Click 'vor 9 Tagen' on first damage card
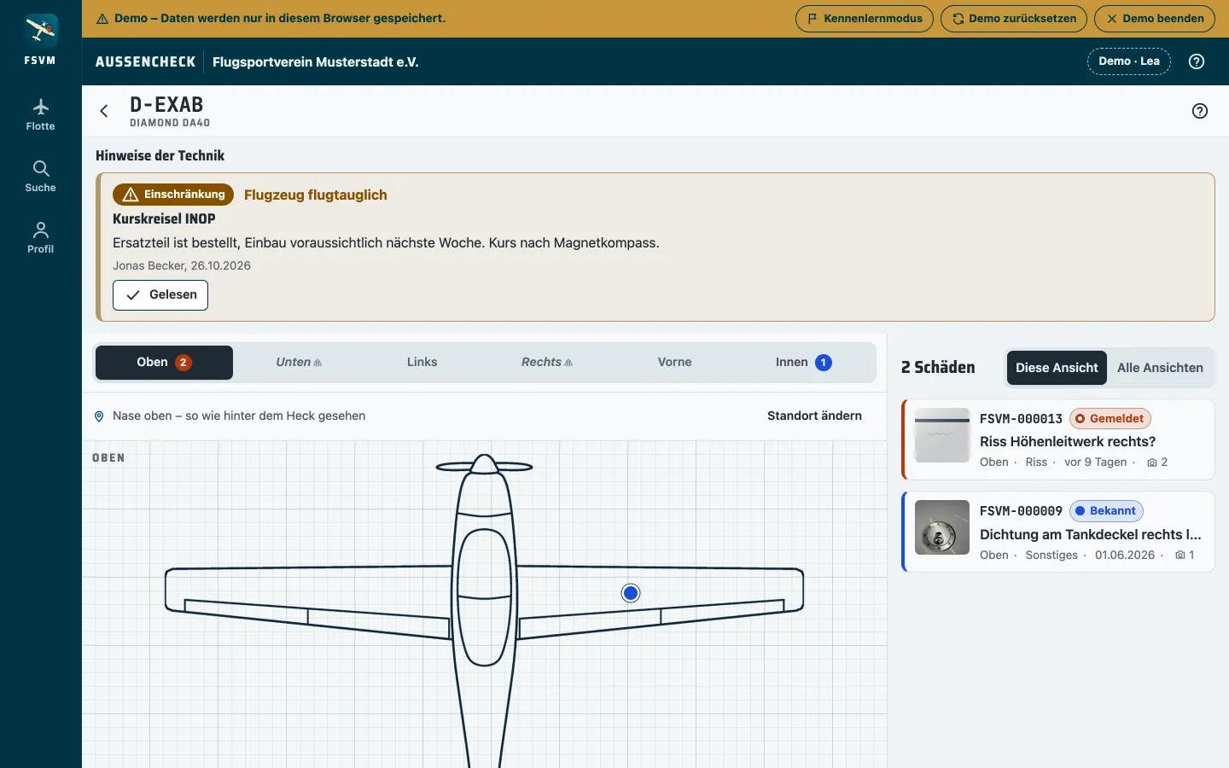 coord(1096,463)
